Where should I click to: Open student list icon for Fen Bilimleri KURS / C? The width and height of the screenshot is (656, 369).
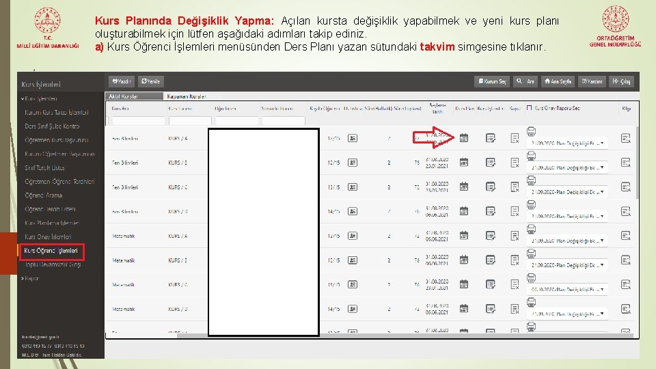coord(353,187)
